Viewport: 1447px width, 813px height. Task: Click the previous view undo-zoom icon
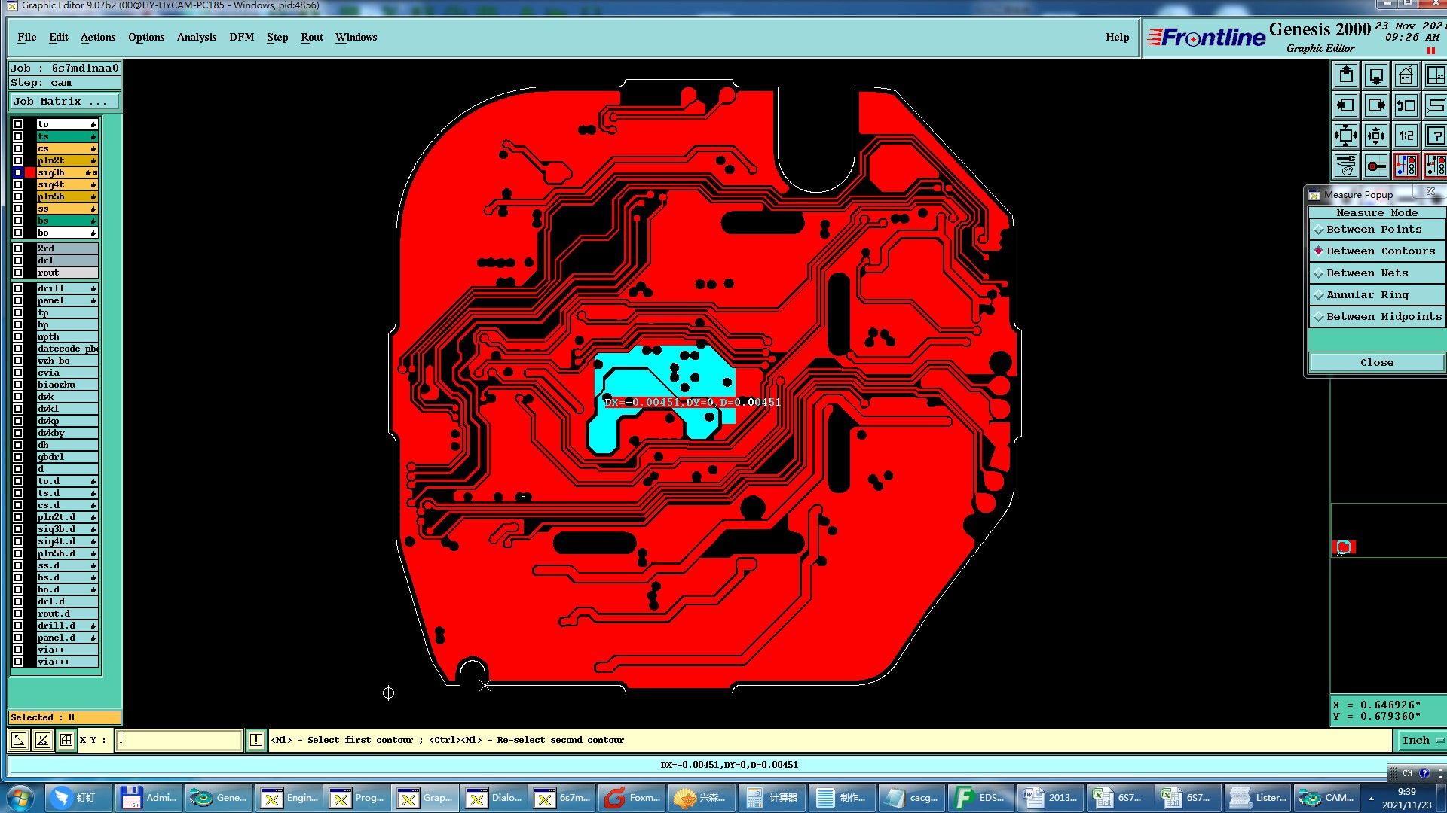[x=1406, y=105]
